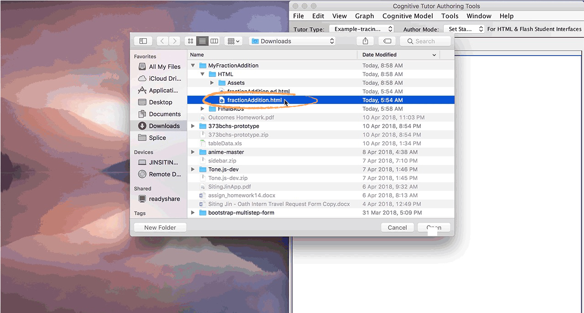The height and width of the screenshot is (313, 584).
Task: Click the Search field
Action: [425, 41]
